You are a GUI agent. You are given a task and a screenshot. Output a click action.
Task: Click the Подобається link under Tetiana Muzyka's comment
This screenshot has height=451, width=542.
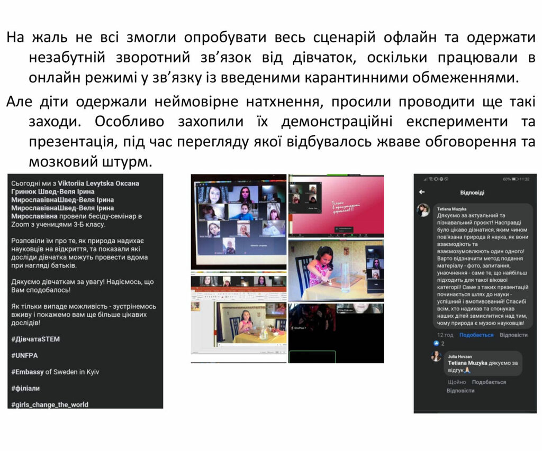click(x=476, y=335)
